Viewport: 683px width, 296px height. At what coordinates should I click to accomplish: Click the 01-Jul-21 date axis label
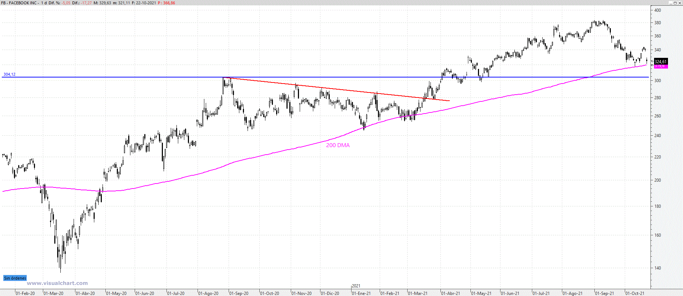pyautogui.click(x=542, y=294)
